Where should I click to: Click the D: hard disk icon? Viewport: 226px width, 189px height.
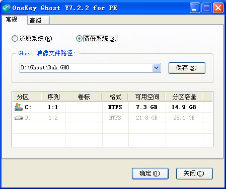[19, 118]
